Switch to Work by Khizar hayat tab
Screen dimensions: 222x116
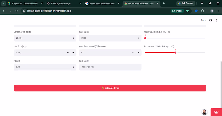[x=64, y=4]
